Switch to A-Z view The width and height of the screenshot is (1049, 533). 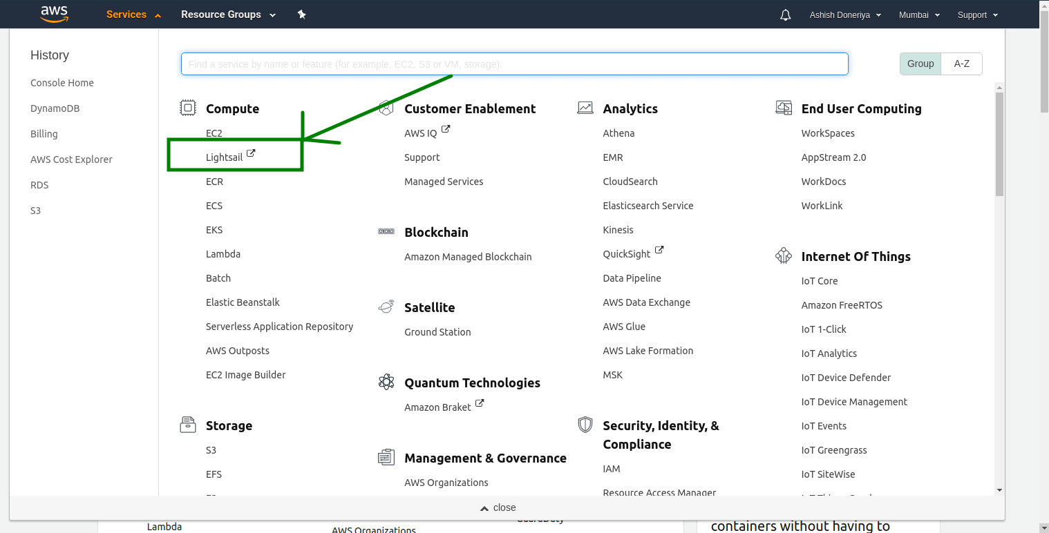click(x=961, y=64)
